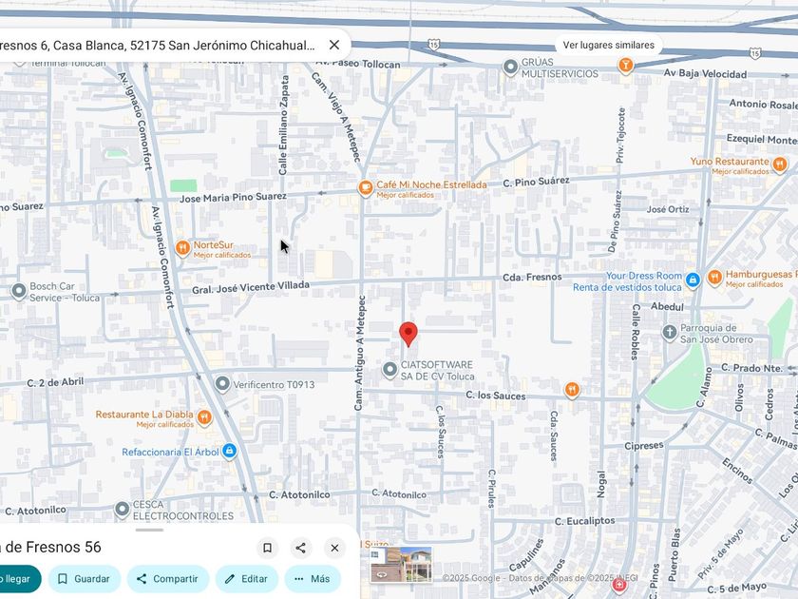The width and height of the screenshot is (798, 599).
Task: Click the Editar button
Action: tap(247, 579)
